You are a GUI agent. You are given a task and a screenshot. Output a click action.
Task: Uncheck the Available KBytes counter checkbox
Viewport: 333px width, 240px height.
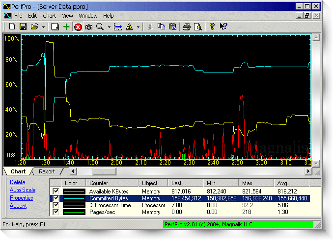[x=56, y=191]
